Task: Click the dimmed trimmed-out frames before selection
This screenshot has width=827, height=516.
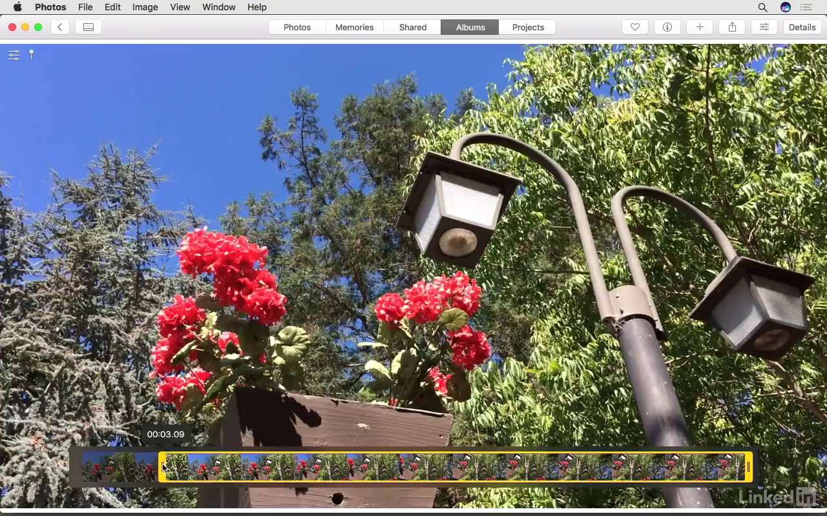Action: [120, 467]
